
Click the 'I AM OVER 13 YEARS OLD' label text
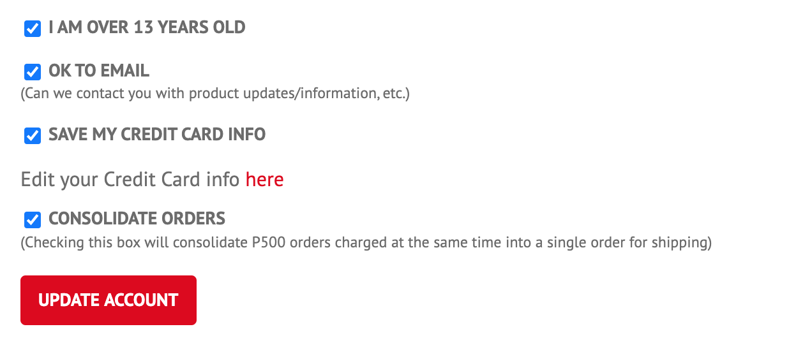coord(147,27)
